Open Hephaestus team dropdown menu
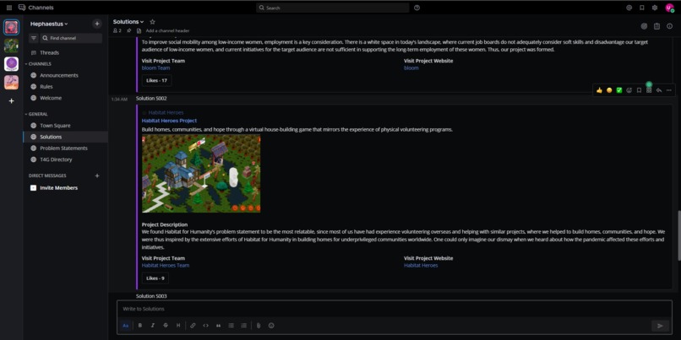The image size is (681, 340). (x=49, y=24)
